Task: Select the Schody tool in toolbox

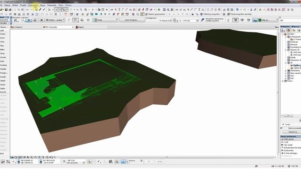Action: coord(3,57)
